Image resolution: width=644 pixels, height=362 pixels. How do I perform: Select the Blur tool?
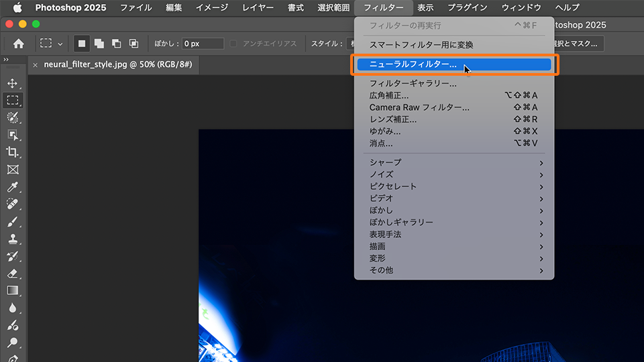pyautogui.click(x=12, y=308)
